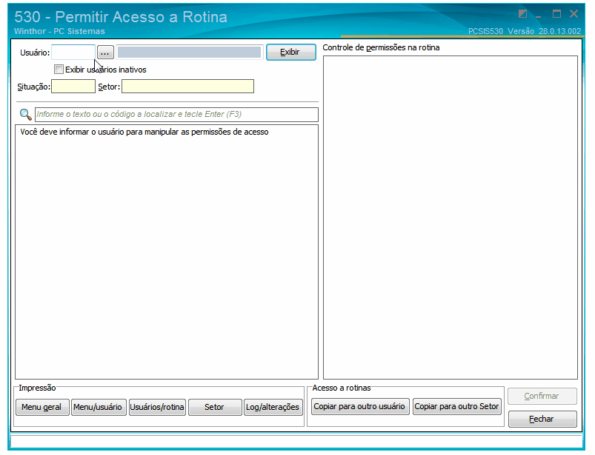The width and height of the screenshot is (595, 455).
Task: Focus the Setor field
Action: click(187, 87)
